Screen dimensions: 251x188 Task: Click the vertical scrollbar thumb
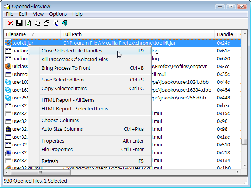click(244, 141)
